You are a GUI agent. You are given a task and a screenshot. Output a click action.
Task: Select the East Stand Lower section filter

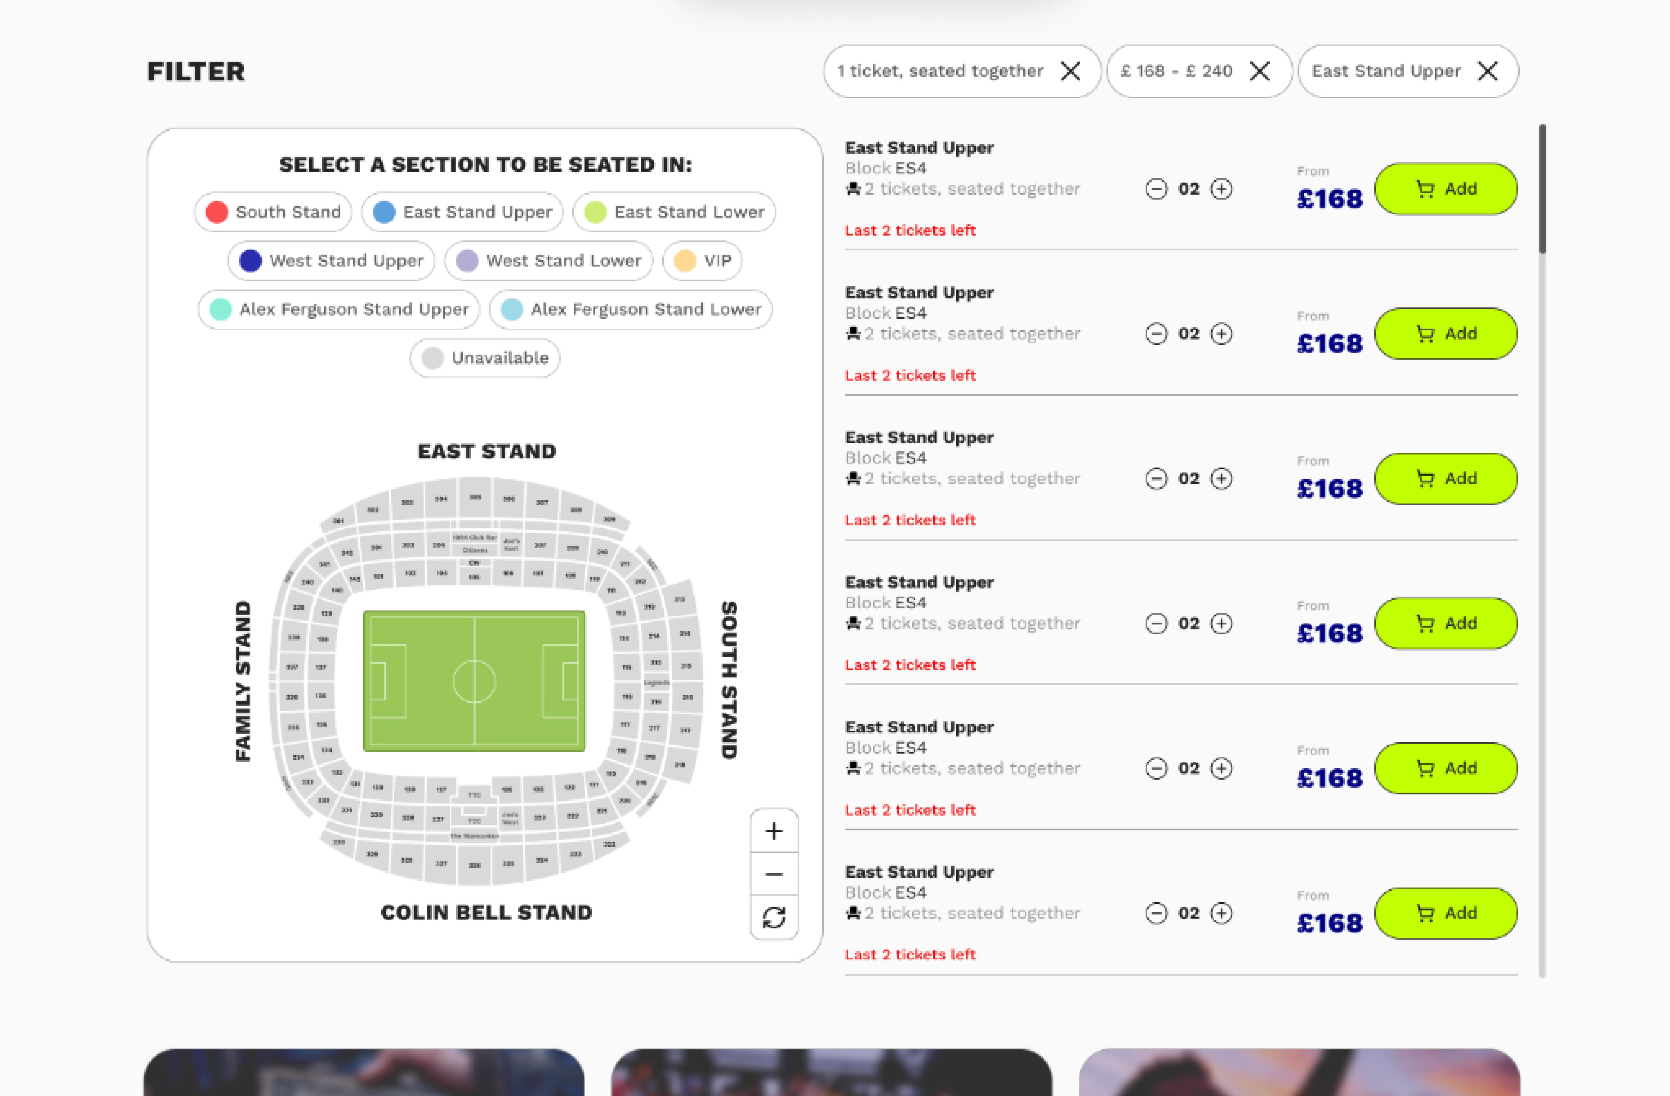tap(673, 212)
